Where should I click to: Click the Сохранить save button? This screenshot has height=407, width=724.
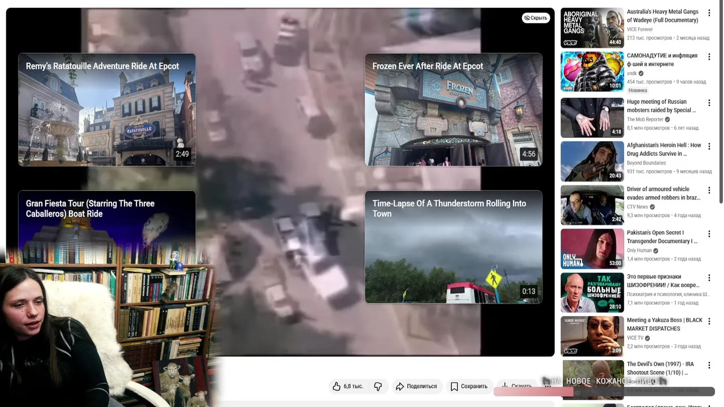coord(469,386)
